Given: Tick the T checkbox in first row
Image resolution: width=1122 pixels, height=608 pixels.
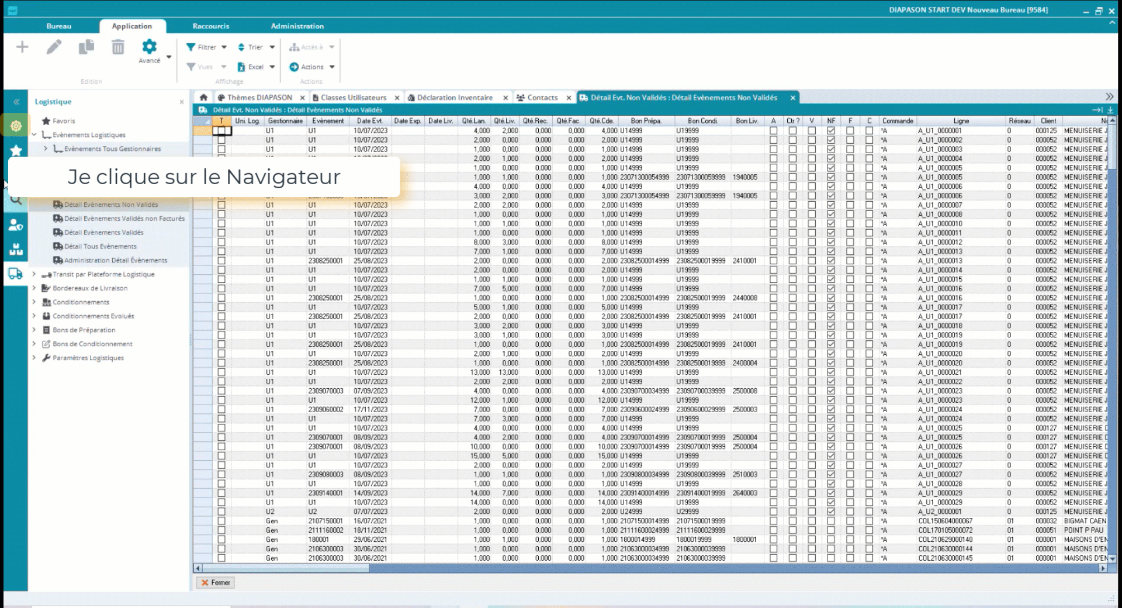Looking at the screenshot, I should [x=221, y=131].
